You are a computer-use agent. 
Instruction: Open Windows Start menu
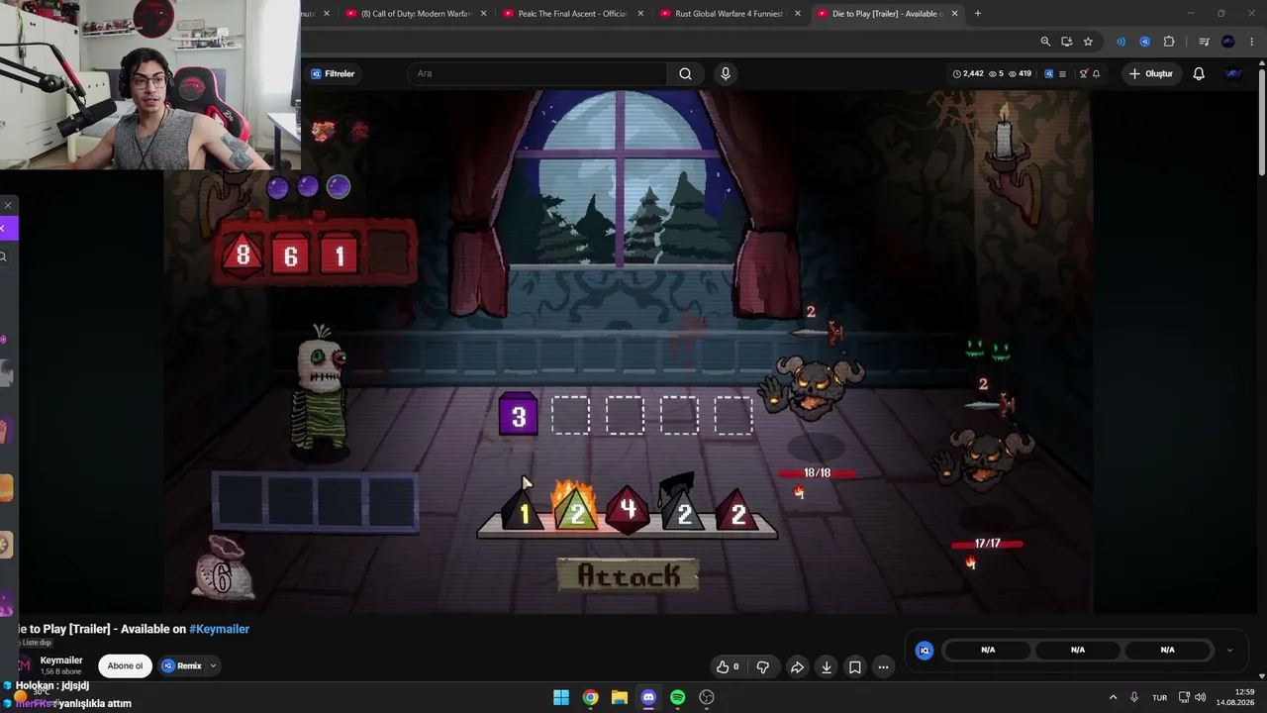[561, 697]
